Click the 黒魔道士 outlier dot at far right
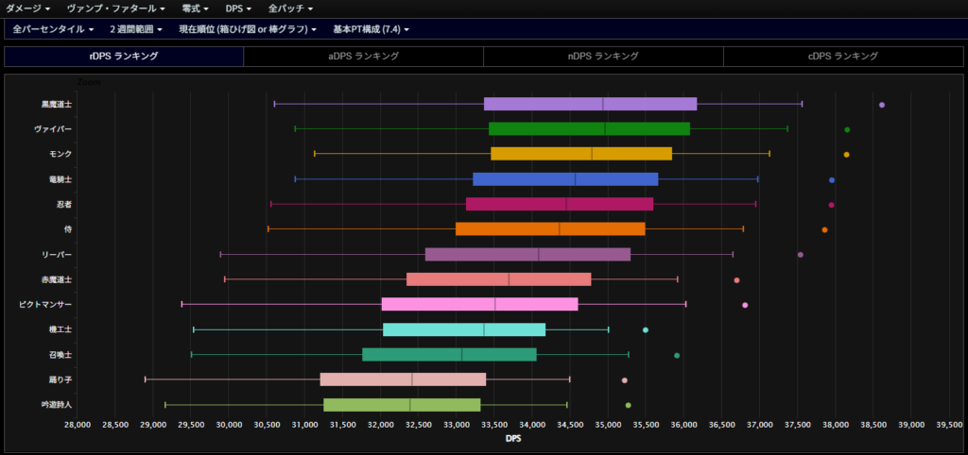The width and height of the screenshot is (968, 455). [x=882, y=105]
